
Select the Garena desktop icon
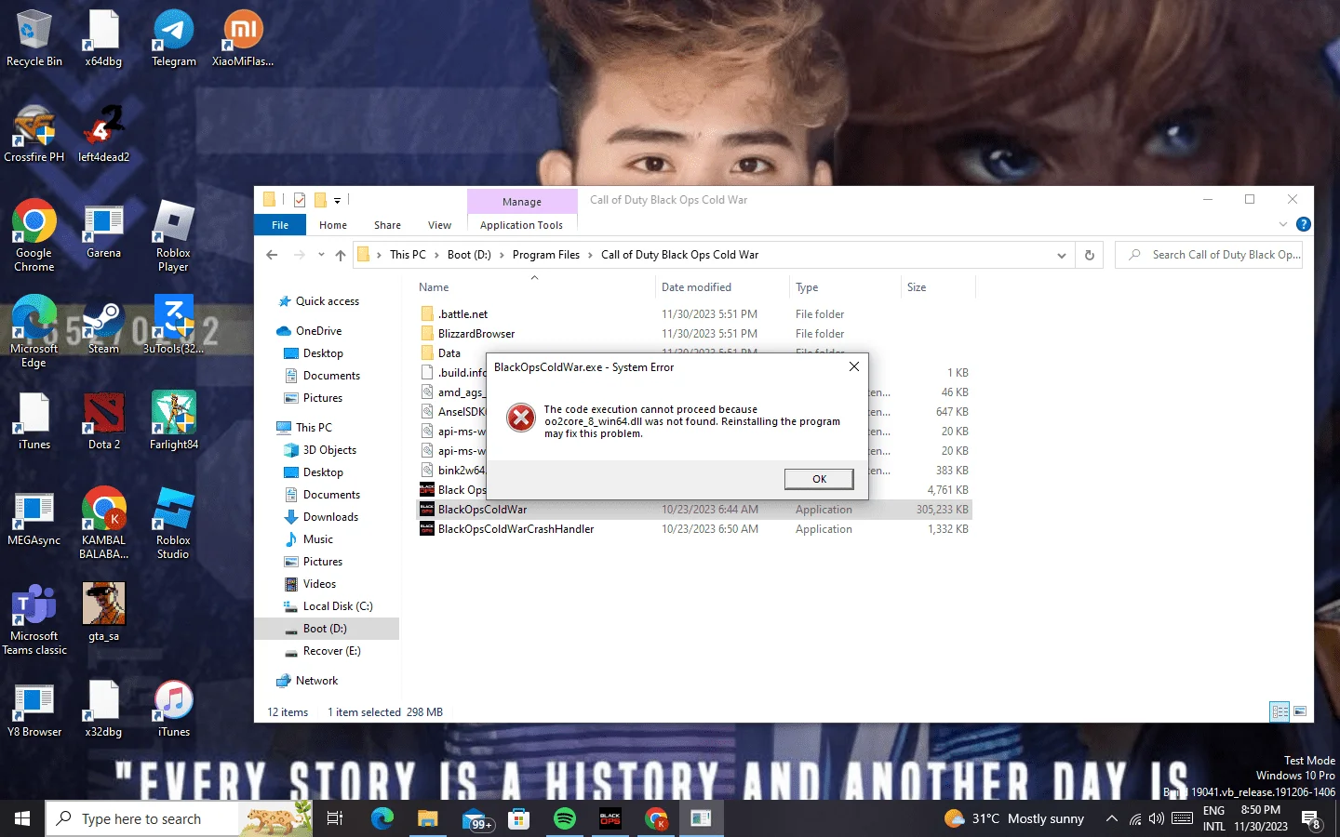(x=103, y=232)
